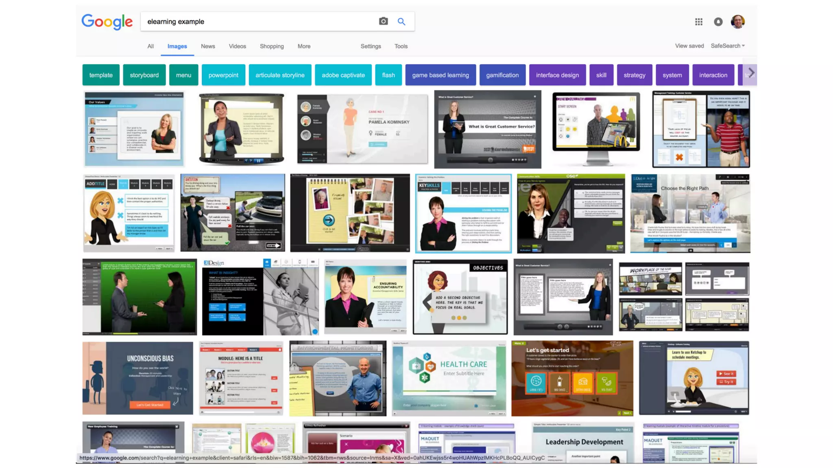Select the articulate storyline chip
Screen dimensions: 833x468
tap(280, 75)
